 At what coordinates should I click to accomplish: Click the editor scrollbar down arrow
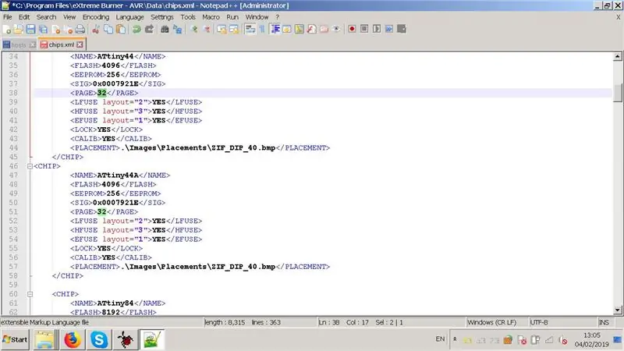click(617, 310)
